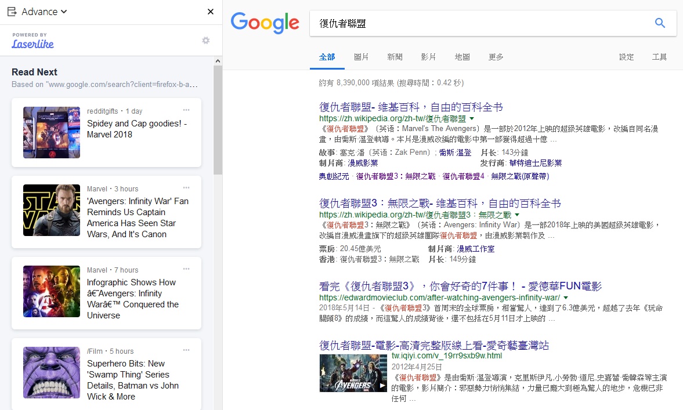Image resolution: width=683 pixels, height=410 pixels.
Task: Click the Laserlike logo
Action: pyautogui.click(x=32, y=42)
